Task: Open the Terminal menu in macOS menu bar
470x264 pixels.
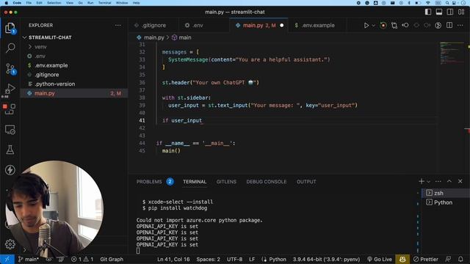Action: pyautogui.click(x=104, y=3)
